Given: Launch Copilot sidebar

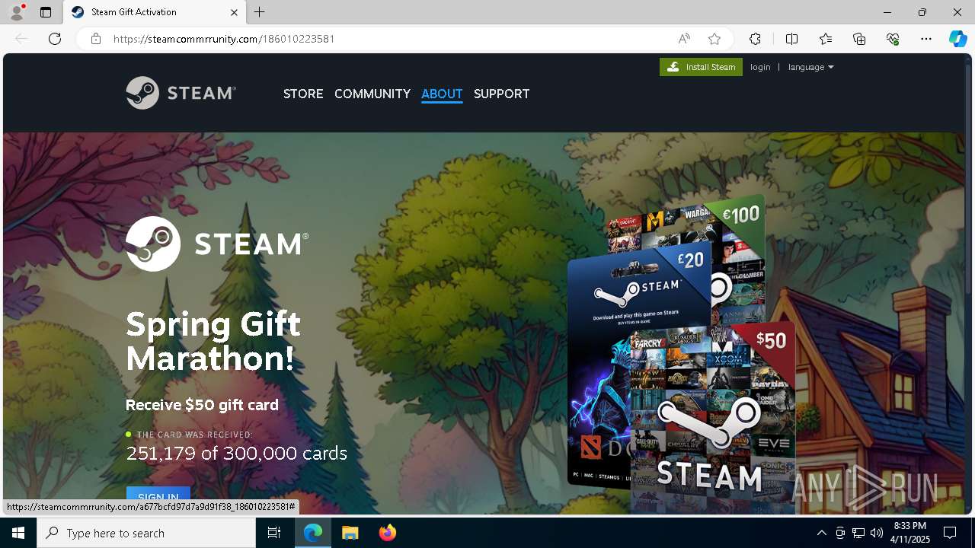Looking at the screenshot, I should coord(958,39).
